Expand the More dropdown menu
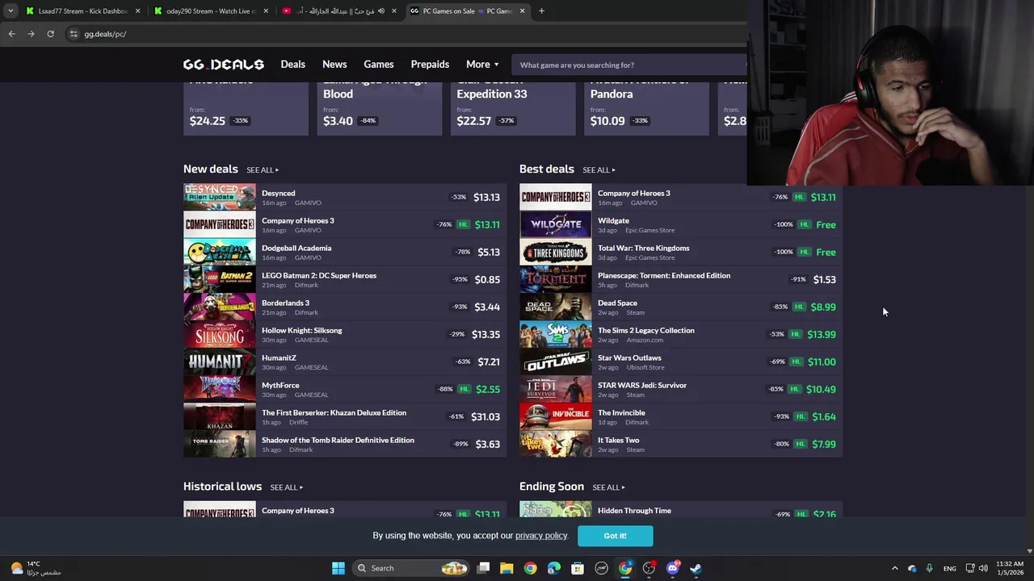 pos(482,65)
